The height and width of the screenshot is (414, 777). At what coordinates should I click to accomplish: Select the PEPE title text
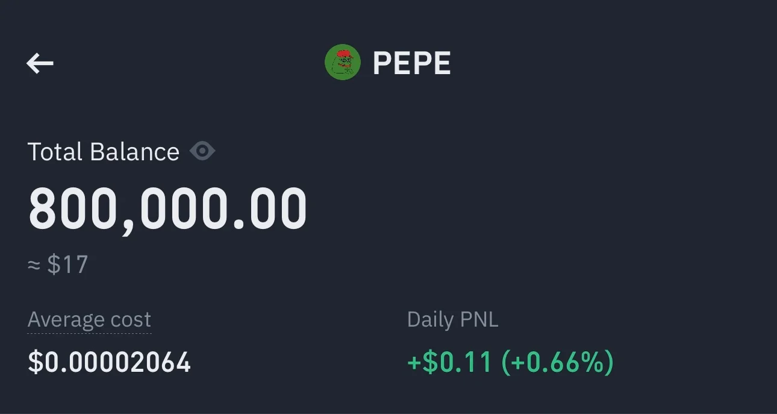click(x=411, y=63)
